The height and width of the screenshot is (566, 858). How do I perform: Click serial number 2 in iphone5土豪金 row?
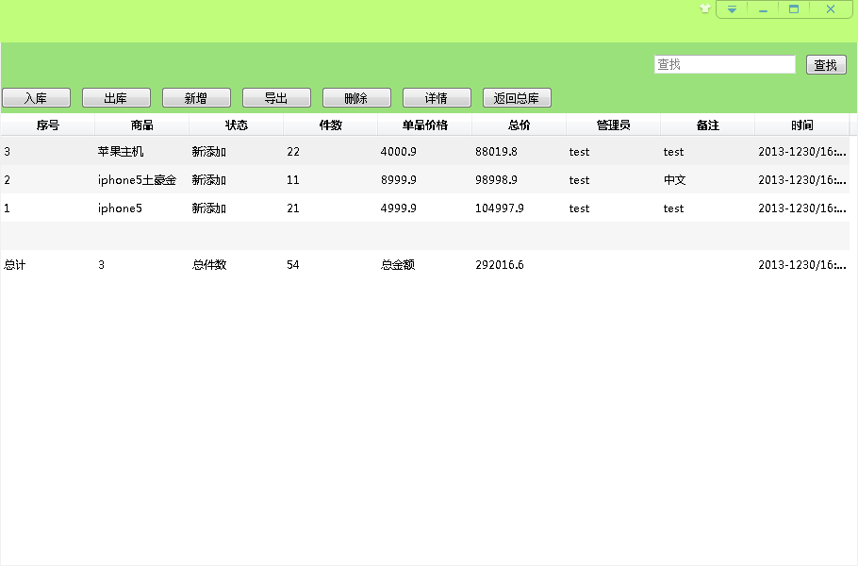8,180
